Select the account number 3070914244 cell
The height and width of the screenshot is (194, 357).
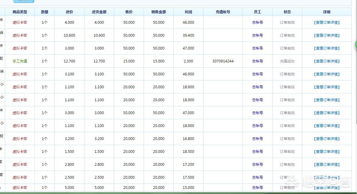click(223, 61)
